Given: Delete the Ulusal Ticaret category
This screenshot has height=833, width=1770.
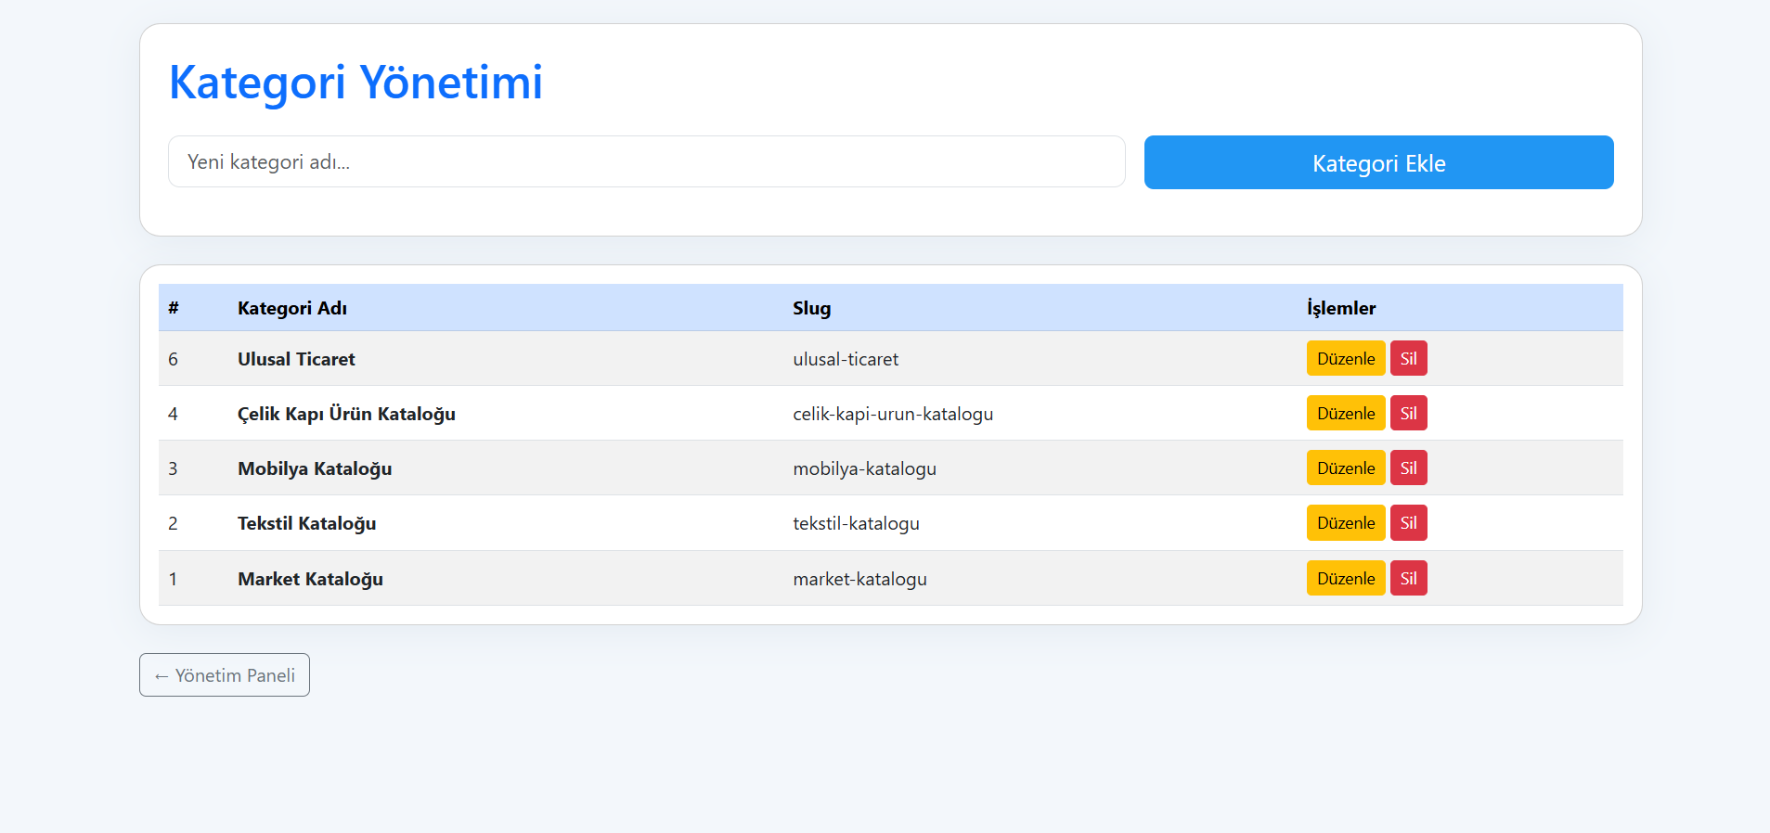Looking at the screenshot, I should pyautogui.click(x=1408, y=358).
